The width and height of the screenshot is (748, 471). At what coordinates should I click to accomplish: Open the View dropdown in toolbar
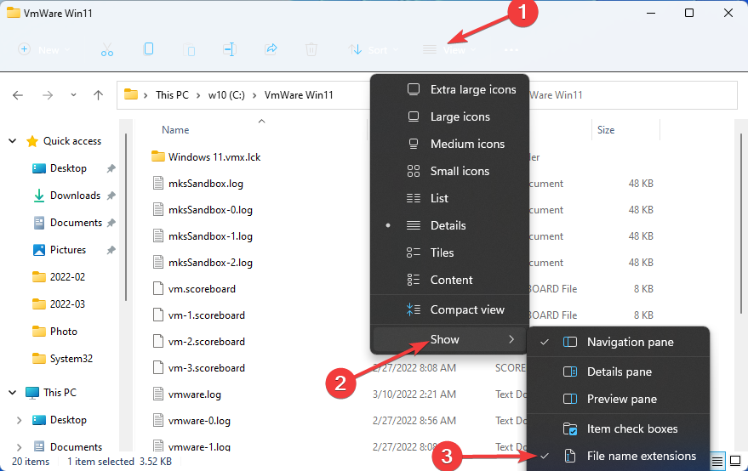pyautogui.click(x=449, y=49)
